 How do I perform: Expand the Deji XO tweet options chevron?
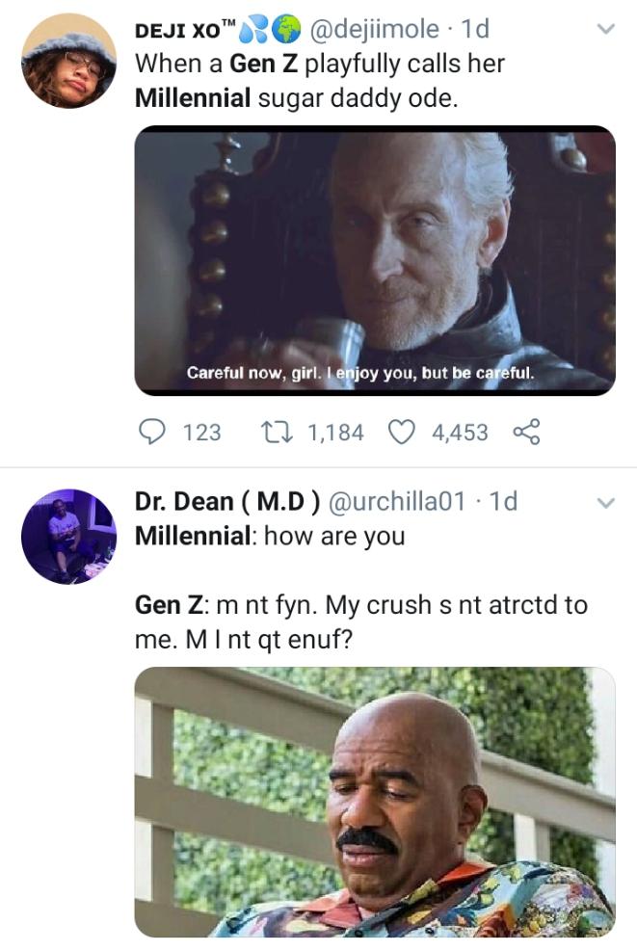click(x=606, y=30)
